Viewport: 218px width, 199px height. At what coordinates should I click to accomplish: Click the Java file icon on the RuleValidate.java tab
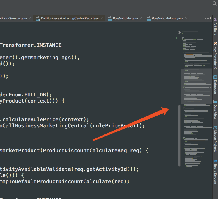click(x=110, y=18)
